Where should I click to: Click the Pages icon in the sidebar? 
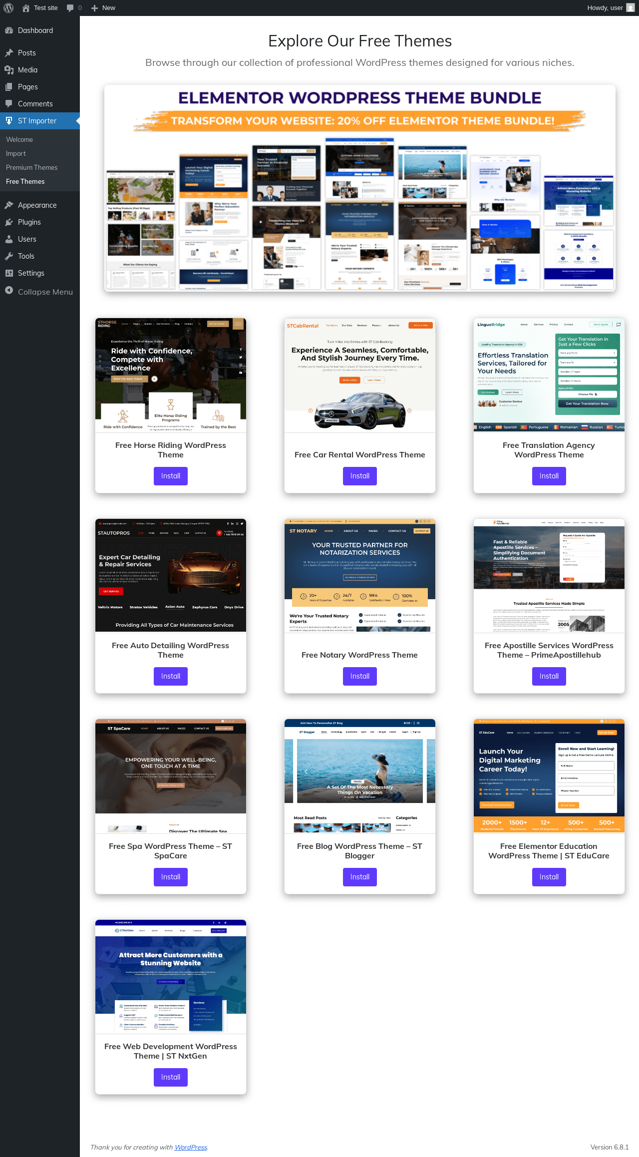pyautogui.click(x=9, y=87)
